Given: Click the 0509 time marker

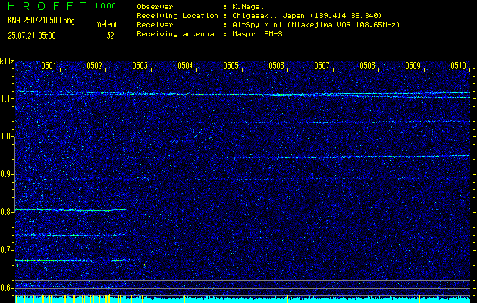Looking at the screenshot, I should pyautogui.click(x=413, y=66).
